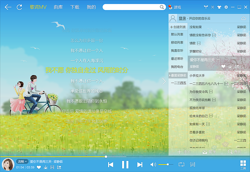Open settings gear icon in title bar
This screenshot has width=250, height=172.
[x=226, y=7]
